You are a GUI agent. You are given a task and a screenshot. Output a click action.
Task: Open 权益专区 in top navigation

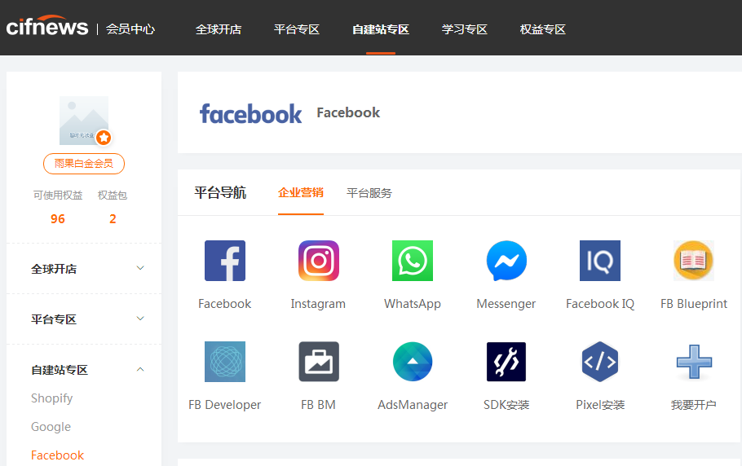[543, 29]
